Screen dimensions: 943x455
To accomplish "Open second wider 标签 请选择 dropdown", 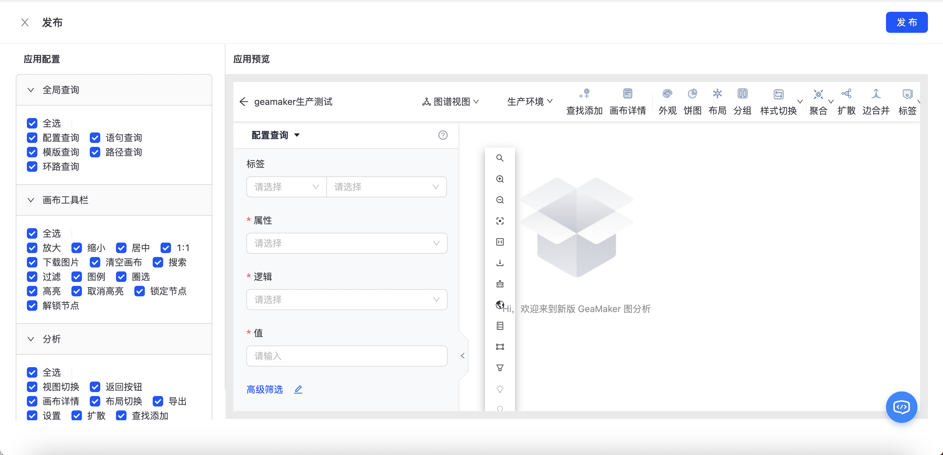I will coord(386,187).
